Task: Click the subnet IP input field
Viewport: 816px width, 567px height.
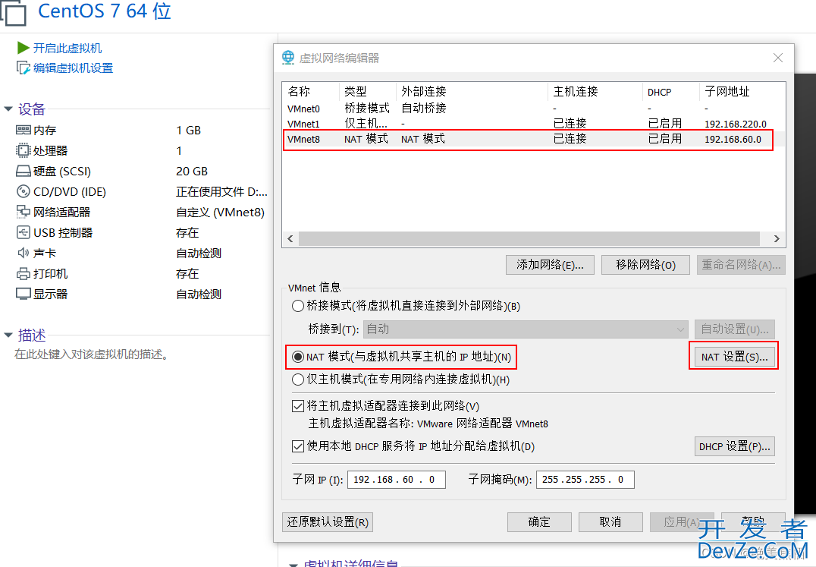Action: coord(397,480)
